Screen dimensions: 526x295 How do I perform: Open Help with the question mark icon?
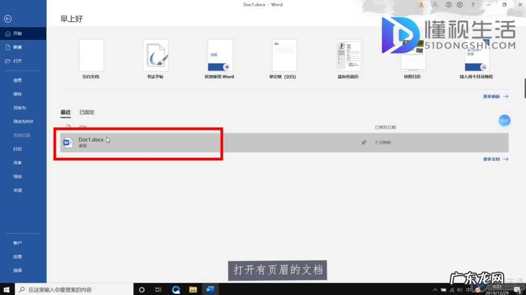[472, 5]
